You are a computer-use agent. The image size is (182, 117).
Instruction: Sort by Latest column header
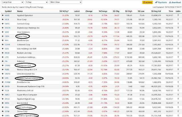[77, 11]
